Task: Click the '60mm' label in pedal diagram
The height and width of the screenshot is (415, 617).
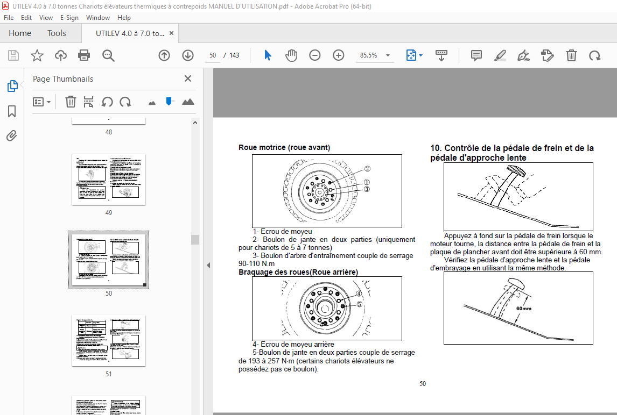Action: 524,309
